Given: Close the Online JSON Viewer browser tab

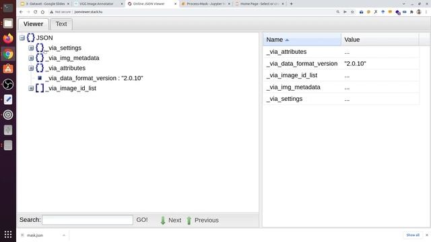Looking at the screenshot, I should (x=175, y=4).
